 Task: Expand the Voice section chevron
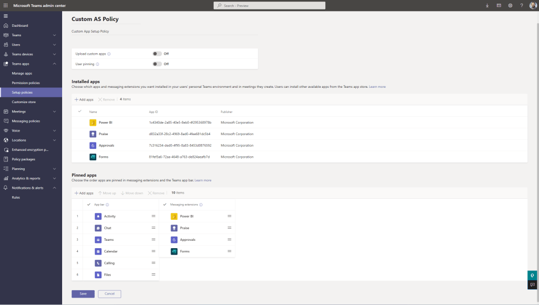tap(54, 130)
